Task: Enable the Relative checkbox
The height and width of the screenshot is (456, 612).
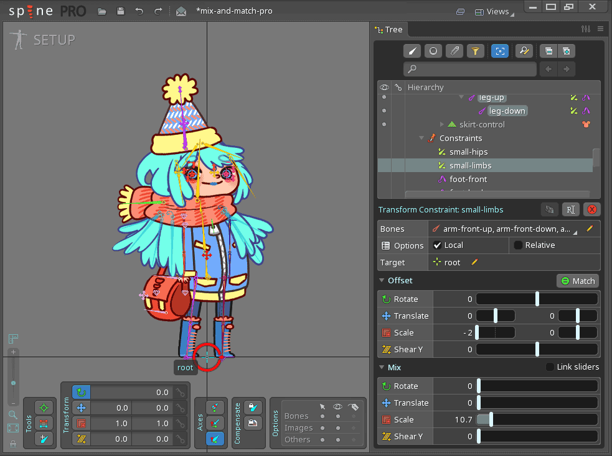Action: click(518, 245)
